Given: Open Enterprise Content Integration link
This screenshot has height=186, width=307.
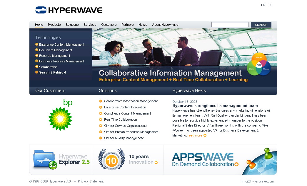Looking at the screenshot, I should 125,107.
